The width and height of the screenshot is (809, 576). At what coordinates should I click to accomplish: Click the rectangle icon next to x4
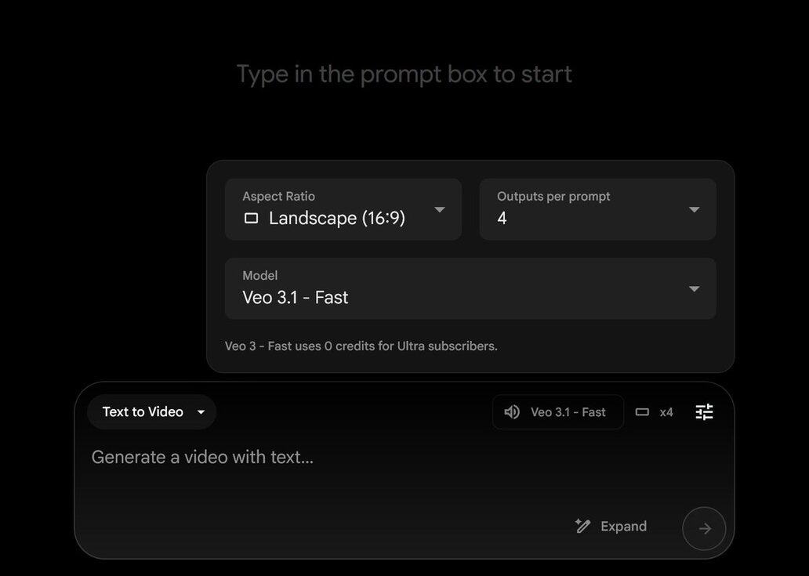pyautogui.click(x=642, y=412)
